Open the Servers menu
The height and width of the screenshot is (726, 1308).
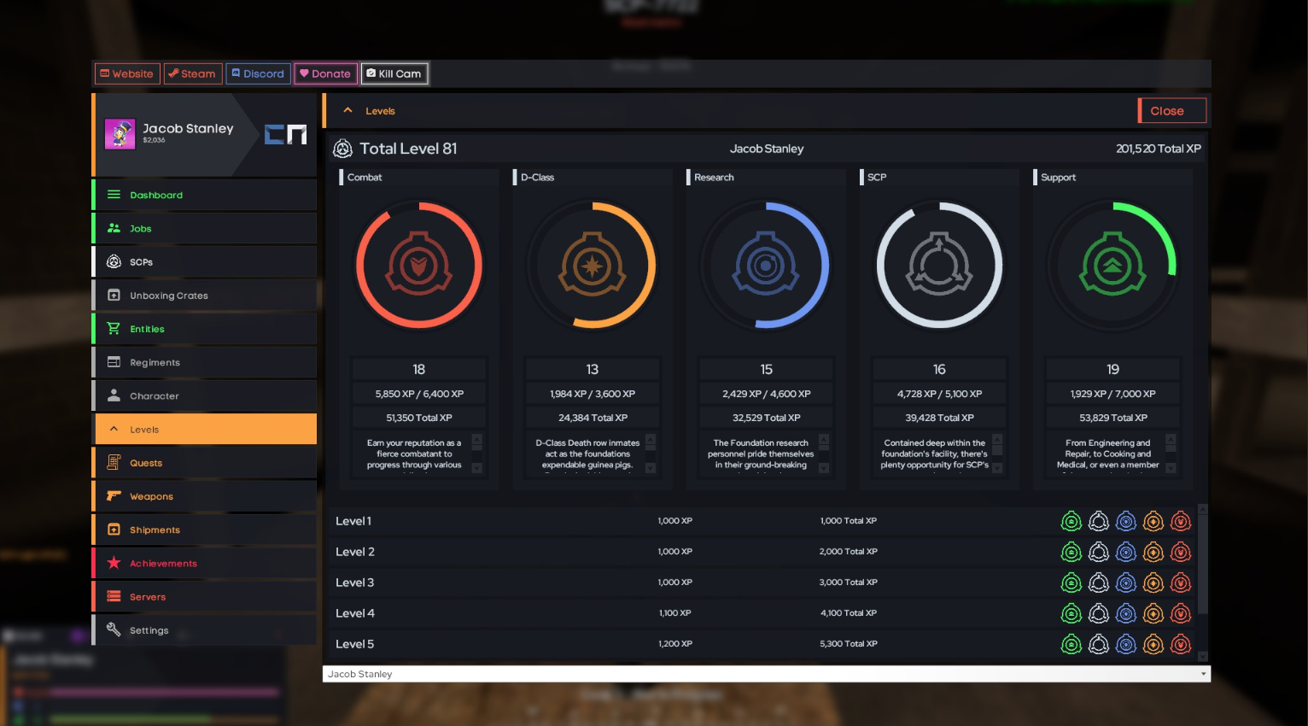pyautogui.click(x=205, y=597)
